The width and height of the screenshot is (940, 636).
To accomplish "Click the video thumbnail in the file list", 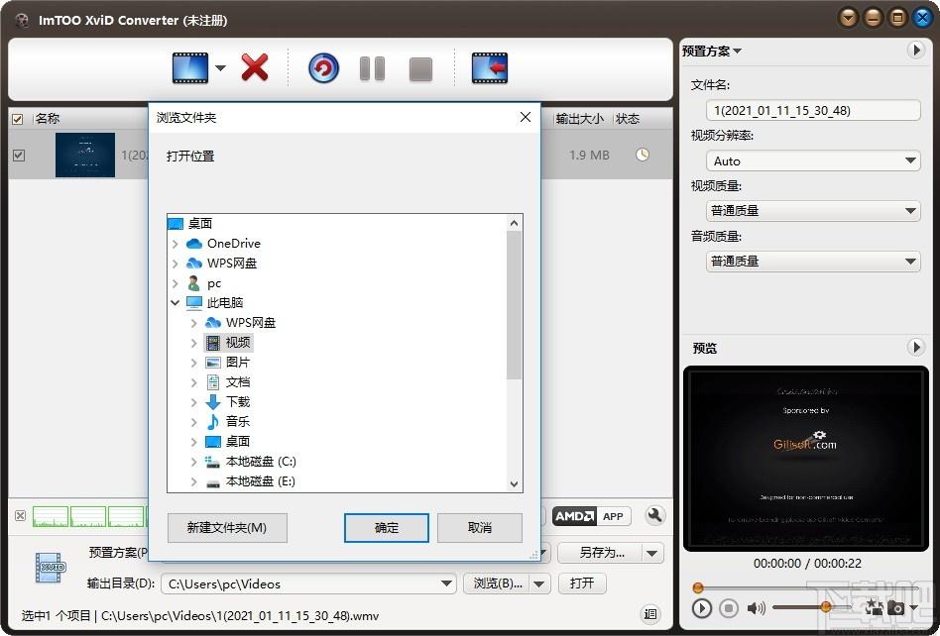I will tap(85, 156).
